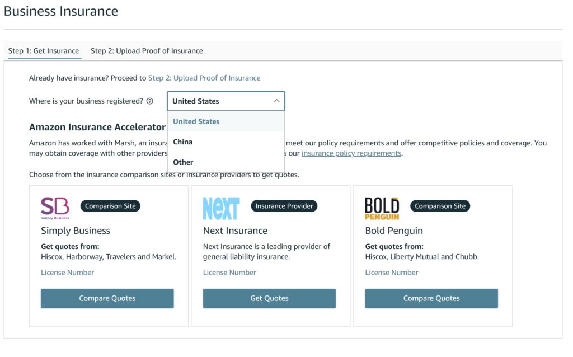Screen dimensions: 573x357
Task: Click Comparison Site badge on Simply Business
Action: click(x=110, y=206)
